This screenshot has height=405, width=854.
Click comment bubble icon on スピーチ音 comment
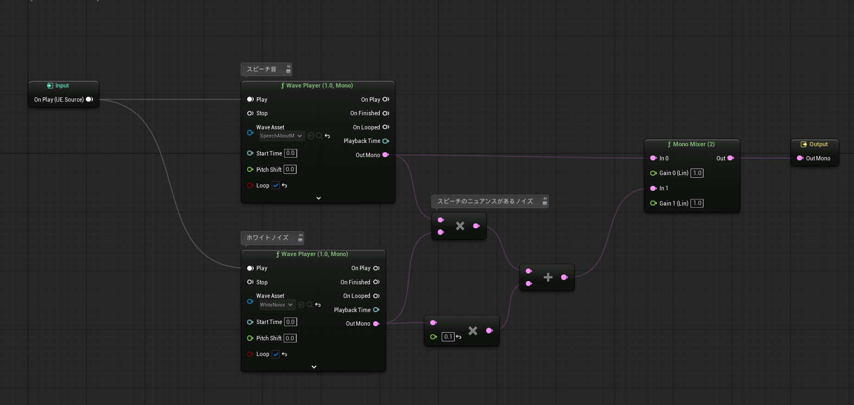288,71
